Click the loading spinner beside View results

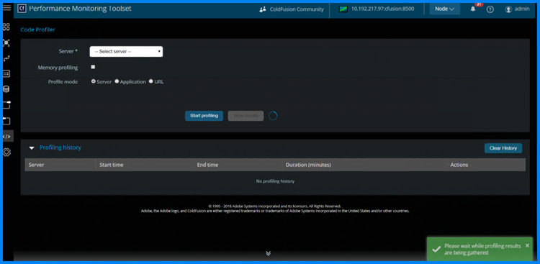(x=273, y=116)
